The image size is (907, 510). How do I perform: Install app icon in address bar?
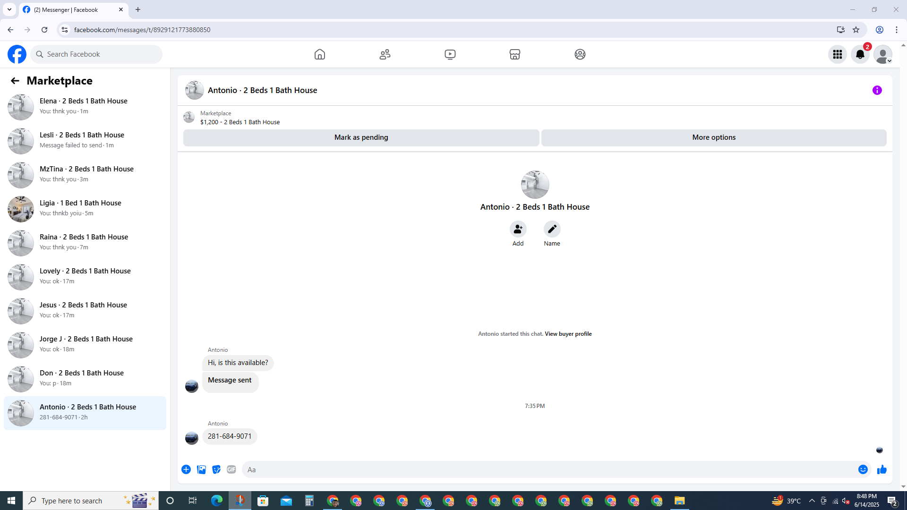[x=841, y=30]
